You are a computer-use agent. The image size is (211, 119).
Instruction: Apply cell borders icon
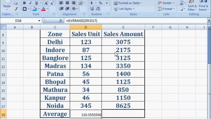pos(25,9)
